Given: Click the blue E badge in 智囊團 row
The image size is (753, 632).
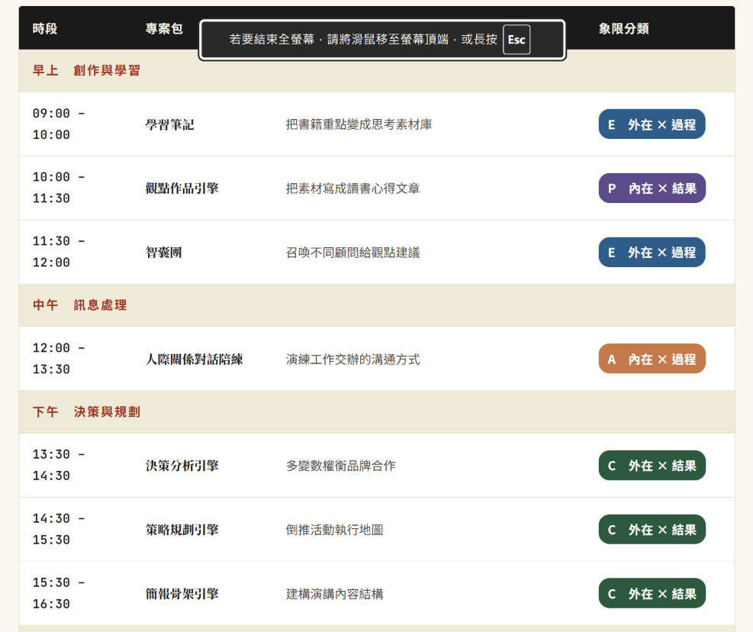Looking at the screenshot, I should click(652, 253).
